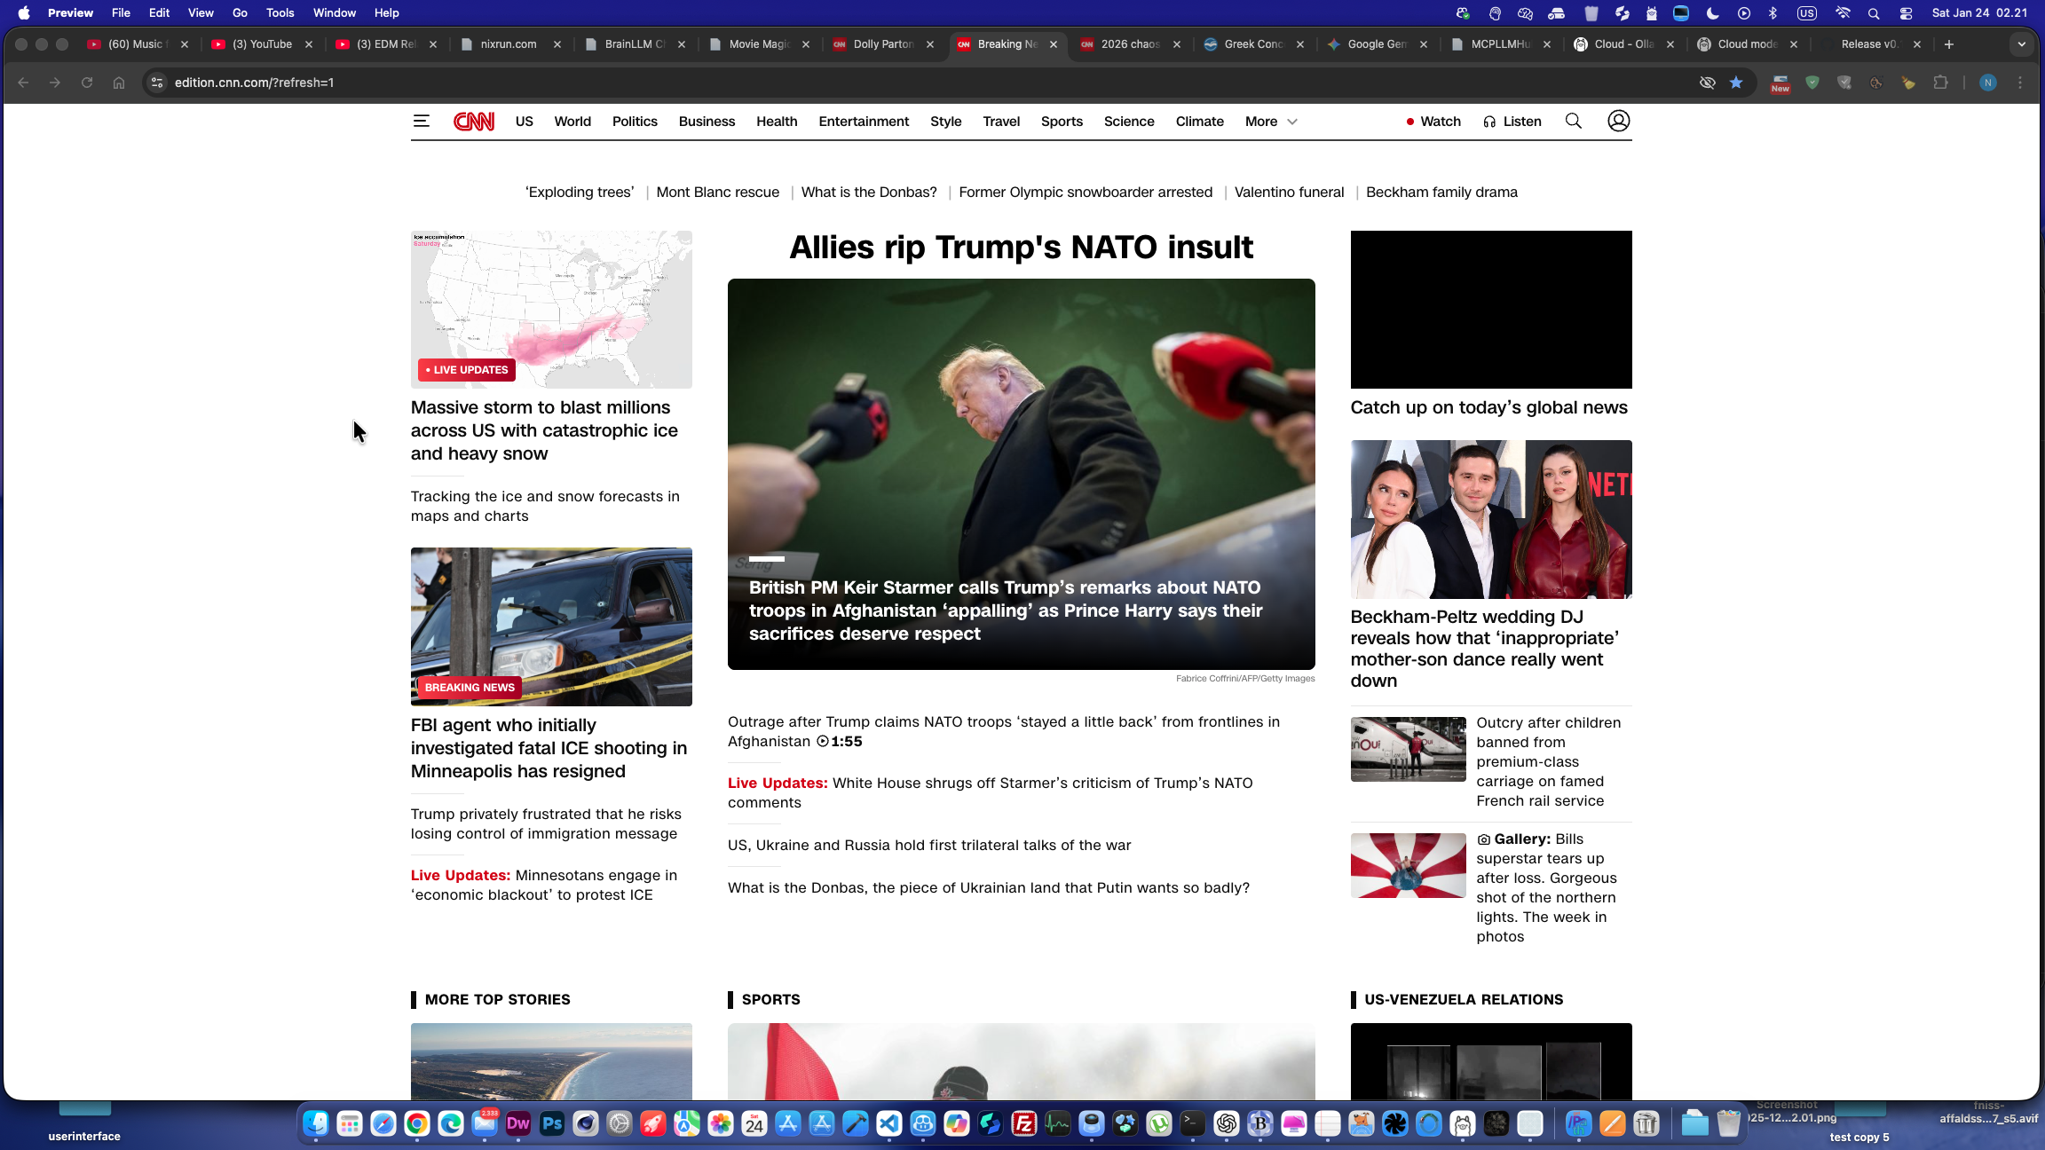Viewport: 2045px width, 1150px height.
Task: Click the Watch live link
Action: tap(1433, 122)
